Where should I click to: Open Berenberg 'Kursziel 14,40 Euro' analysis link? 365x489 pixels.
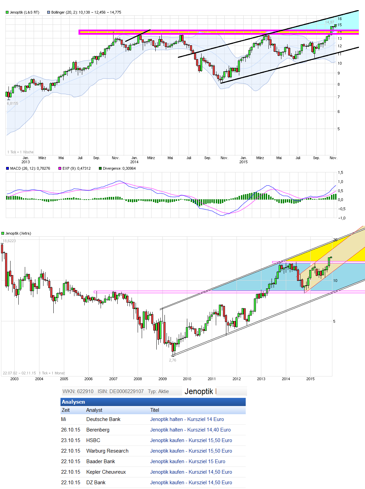pos(190,430)
